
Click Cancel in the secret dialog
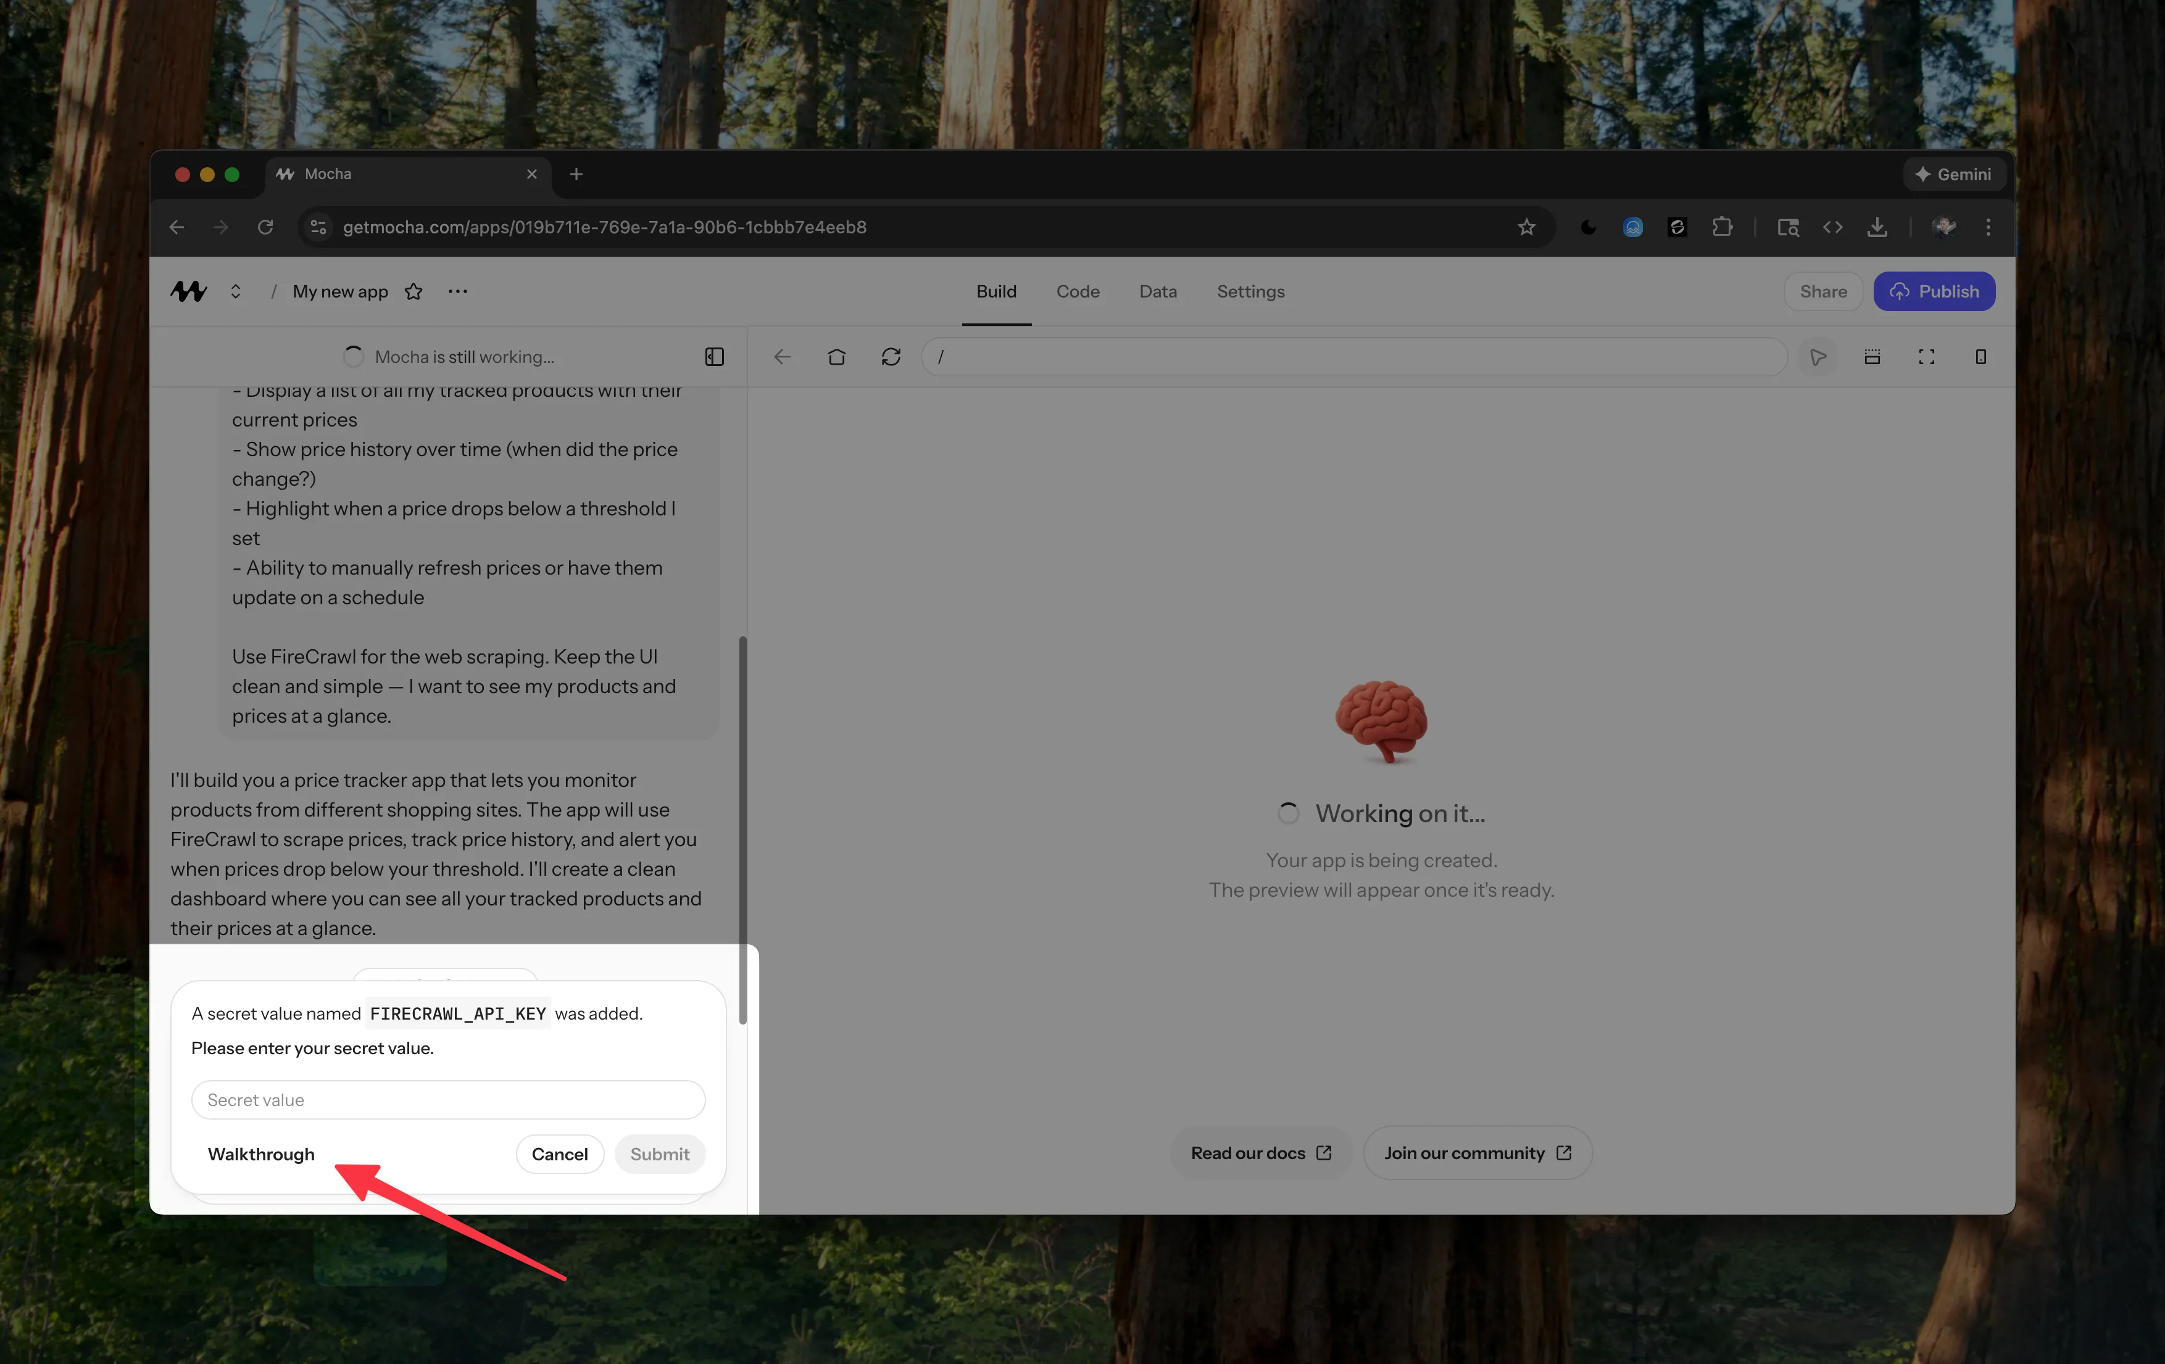tap(559, 1154)
